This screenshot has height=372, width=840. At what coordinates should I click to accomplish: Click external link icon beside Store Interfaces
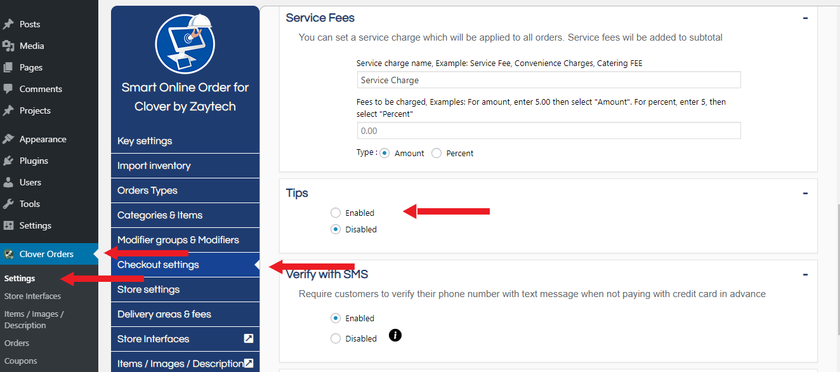coord(249,338)
